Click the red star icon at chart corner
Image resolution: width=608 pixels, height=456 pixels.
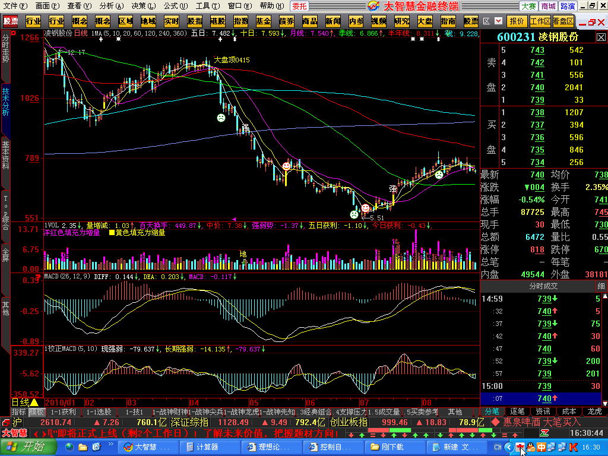pyautogui.click(x=14, y=33)
